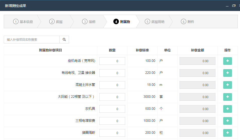Click the 220.00 compensation standard value
240x140 pixels.
click(150, 73)
